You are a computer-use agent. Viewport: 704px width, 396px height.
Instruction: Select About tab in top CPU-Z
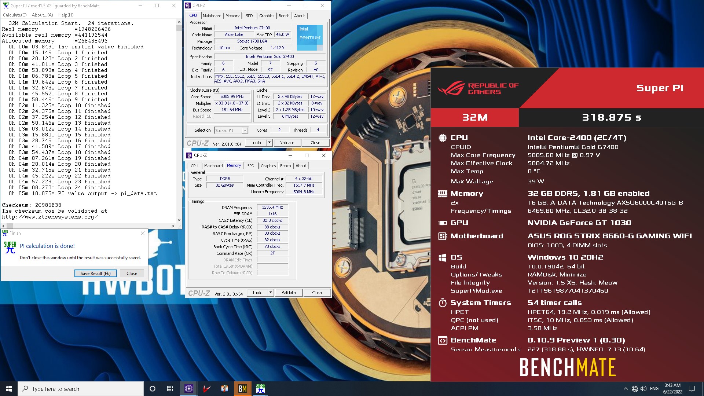coord(300,16)
